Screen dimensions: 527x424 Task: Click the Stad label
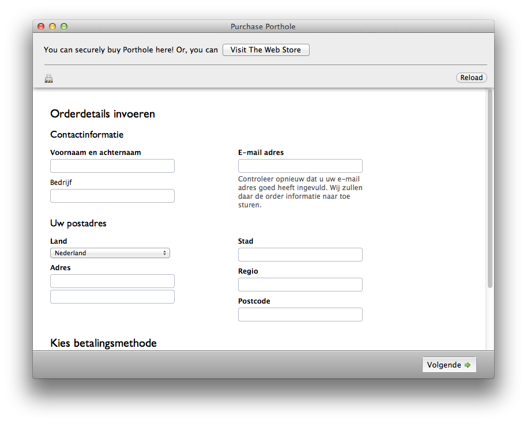[246, 241]
